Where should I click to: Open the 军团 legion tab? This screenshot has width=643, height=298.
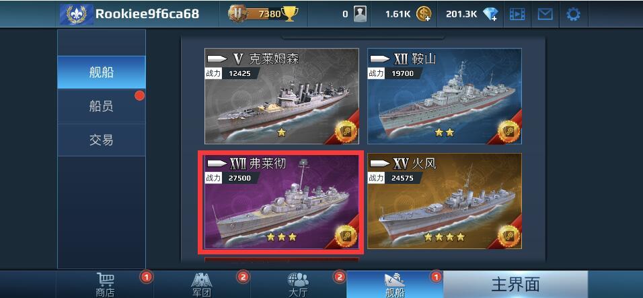202,285
